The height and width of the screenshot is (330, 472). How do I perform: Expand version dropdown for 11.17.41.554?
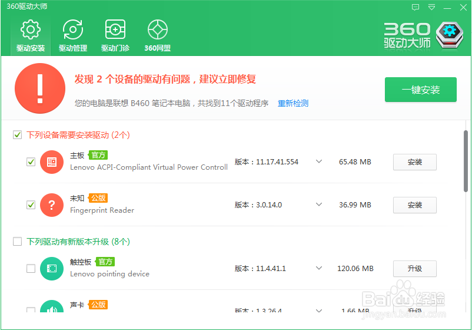[319, 161]
